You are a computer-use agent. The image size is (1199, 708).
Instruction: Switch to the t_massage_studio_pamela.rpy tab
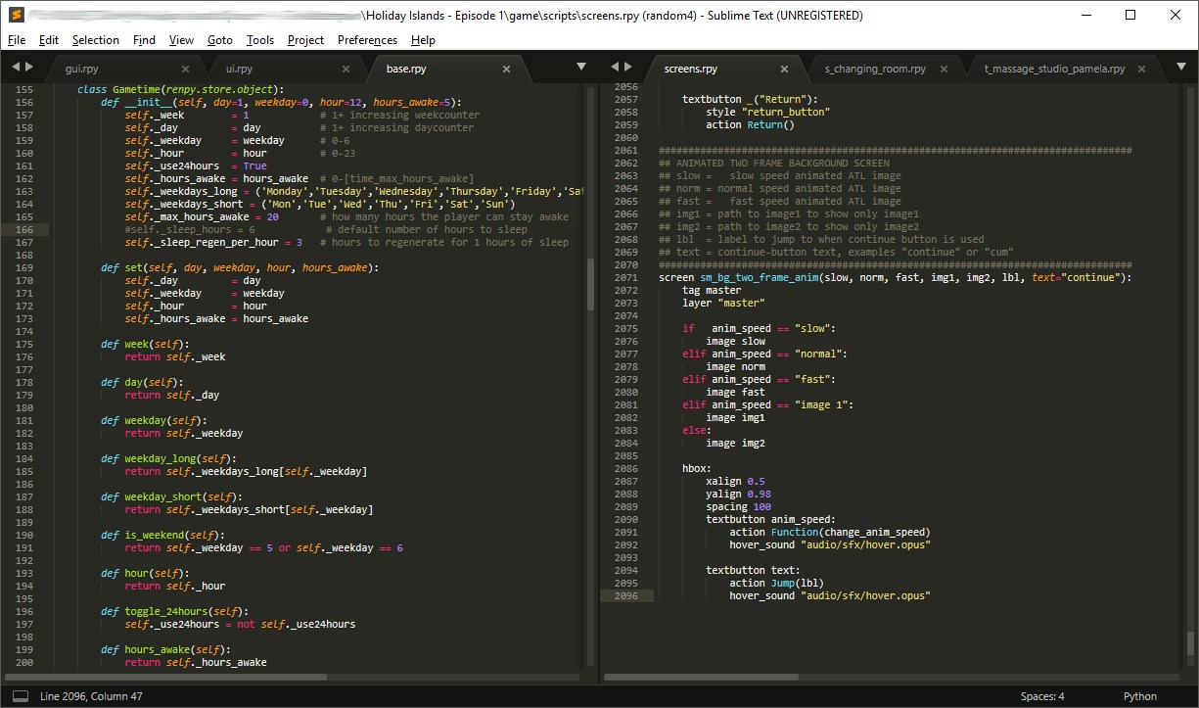(x=1055, y=70)
